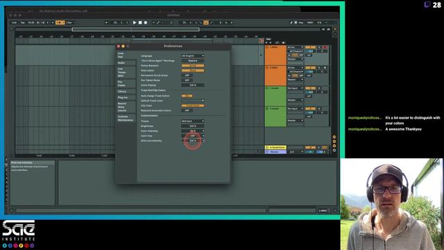The width and height of the screenshot is (444, 250).
Task: Toggle the Clip Color setting
Action: (193, 106)
